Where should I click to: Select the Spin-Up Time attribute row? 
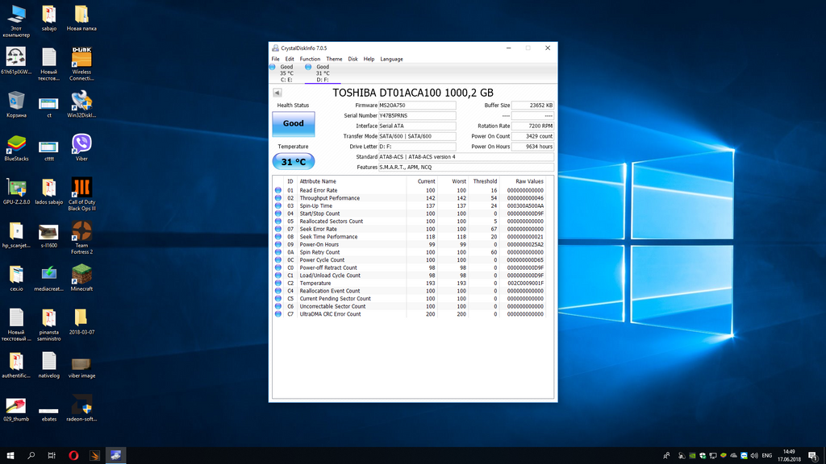[x=409, y=205]
